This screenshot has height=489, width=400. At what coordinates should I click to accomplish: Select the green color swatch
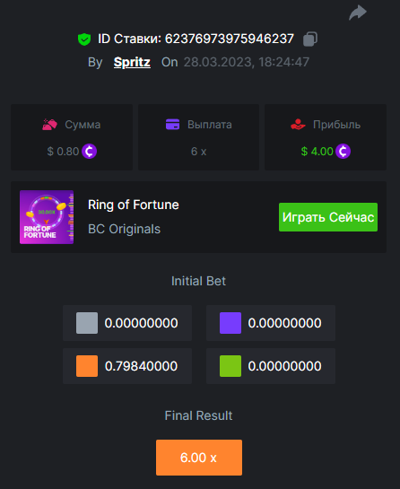[230, 366]
